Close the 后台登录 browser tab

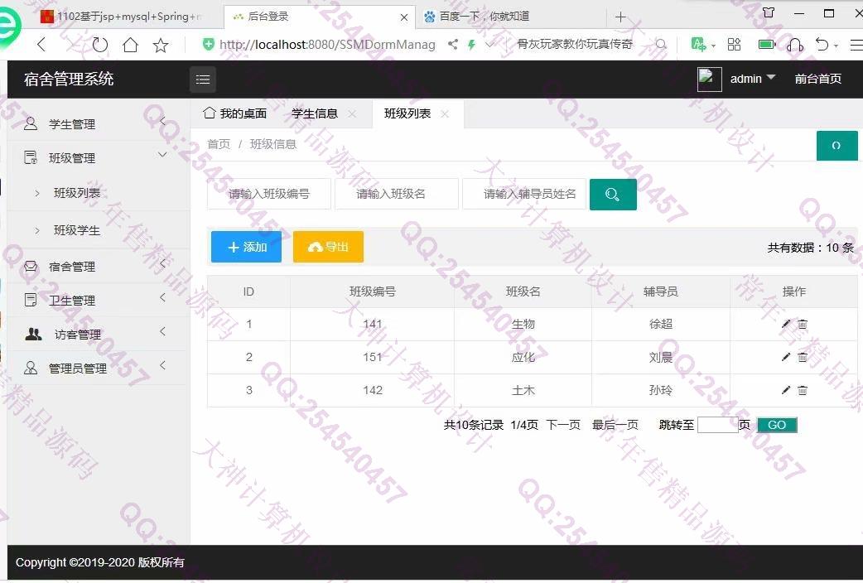point(403,17)
